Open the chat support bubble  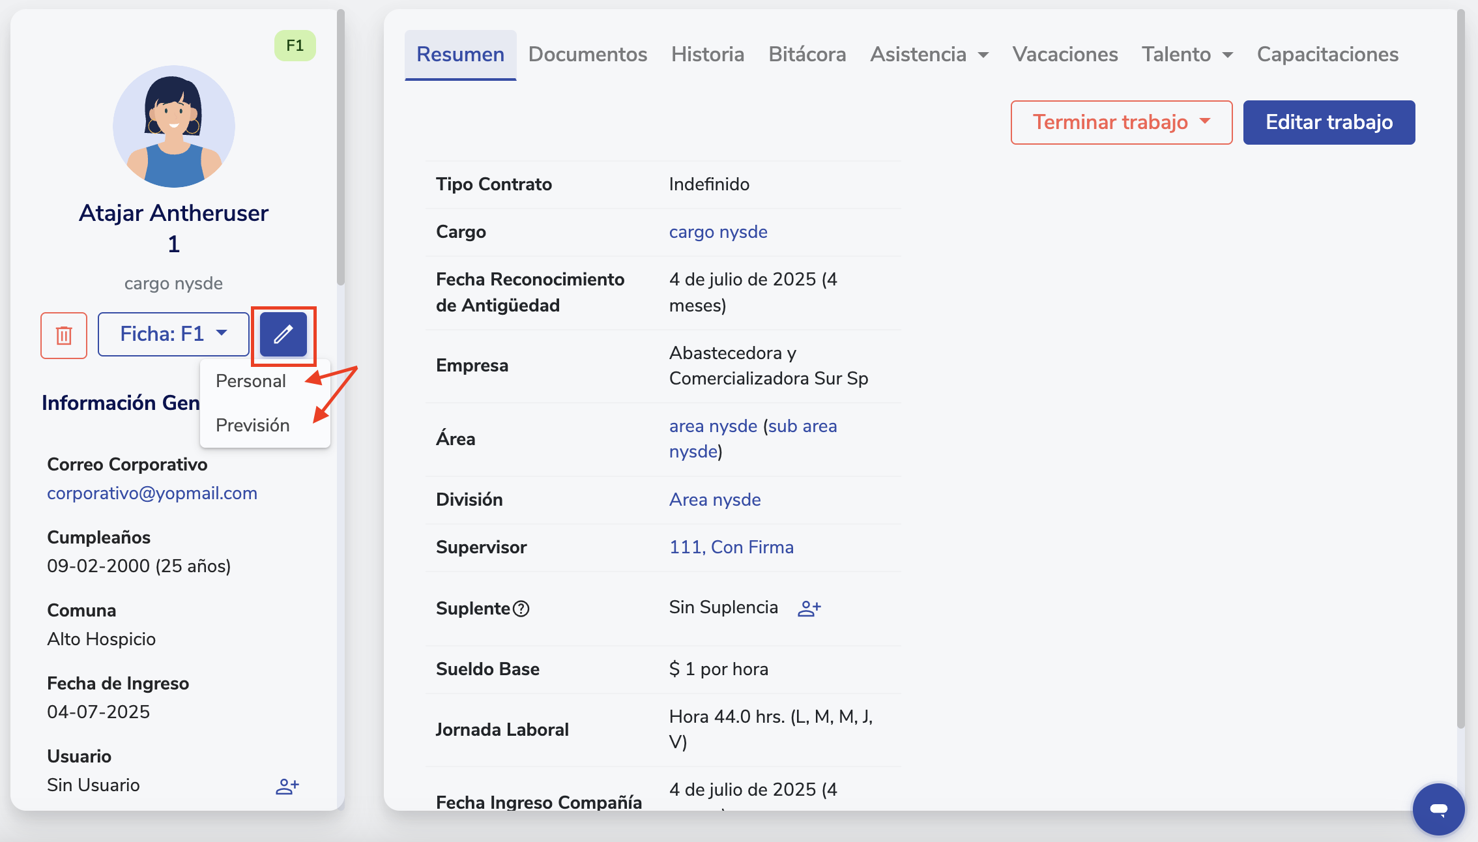[x=1438, y=809]
